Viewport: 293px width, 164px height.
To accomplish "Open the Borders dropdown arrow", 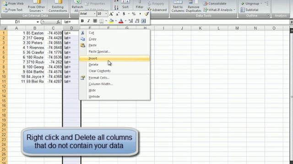I will coord(106,21).
